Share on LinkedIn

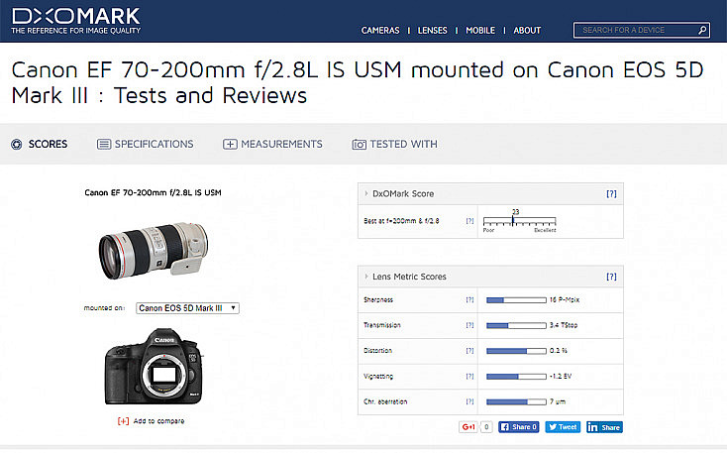pos(604,427)
